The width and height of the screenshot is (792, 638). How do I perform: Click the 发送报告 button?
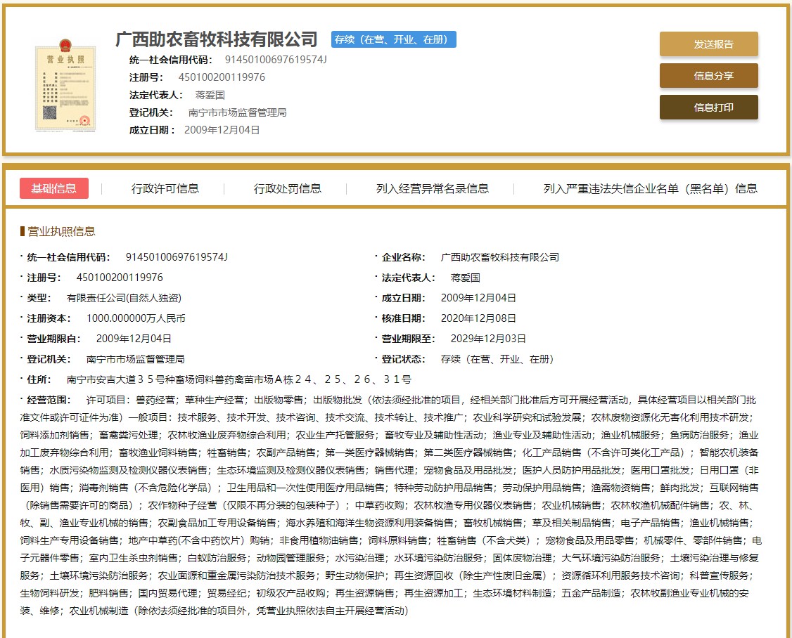pyautogui.click(x=708, y=44)
